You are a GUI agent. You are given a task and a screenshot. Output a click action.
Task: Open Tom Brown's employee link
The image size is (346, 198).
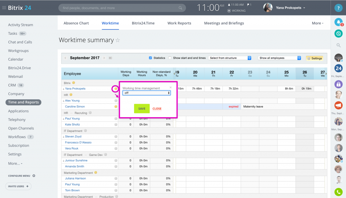pos(72,190)
